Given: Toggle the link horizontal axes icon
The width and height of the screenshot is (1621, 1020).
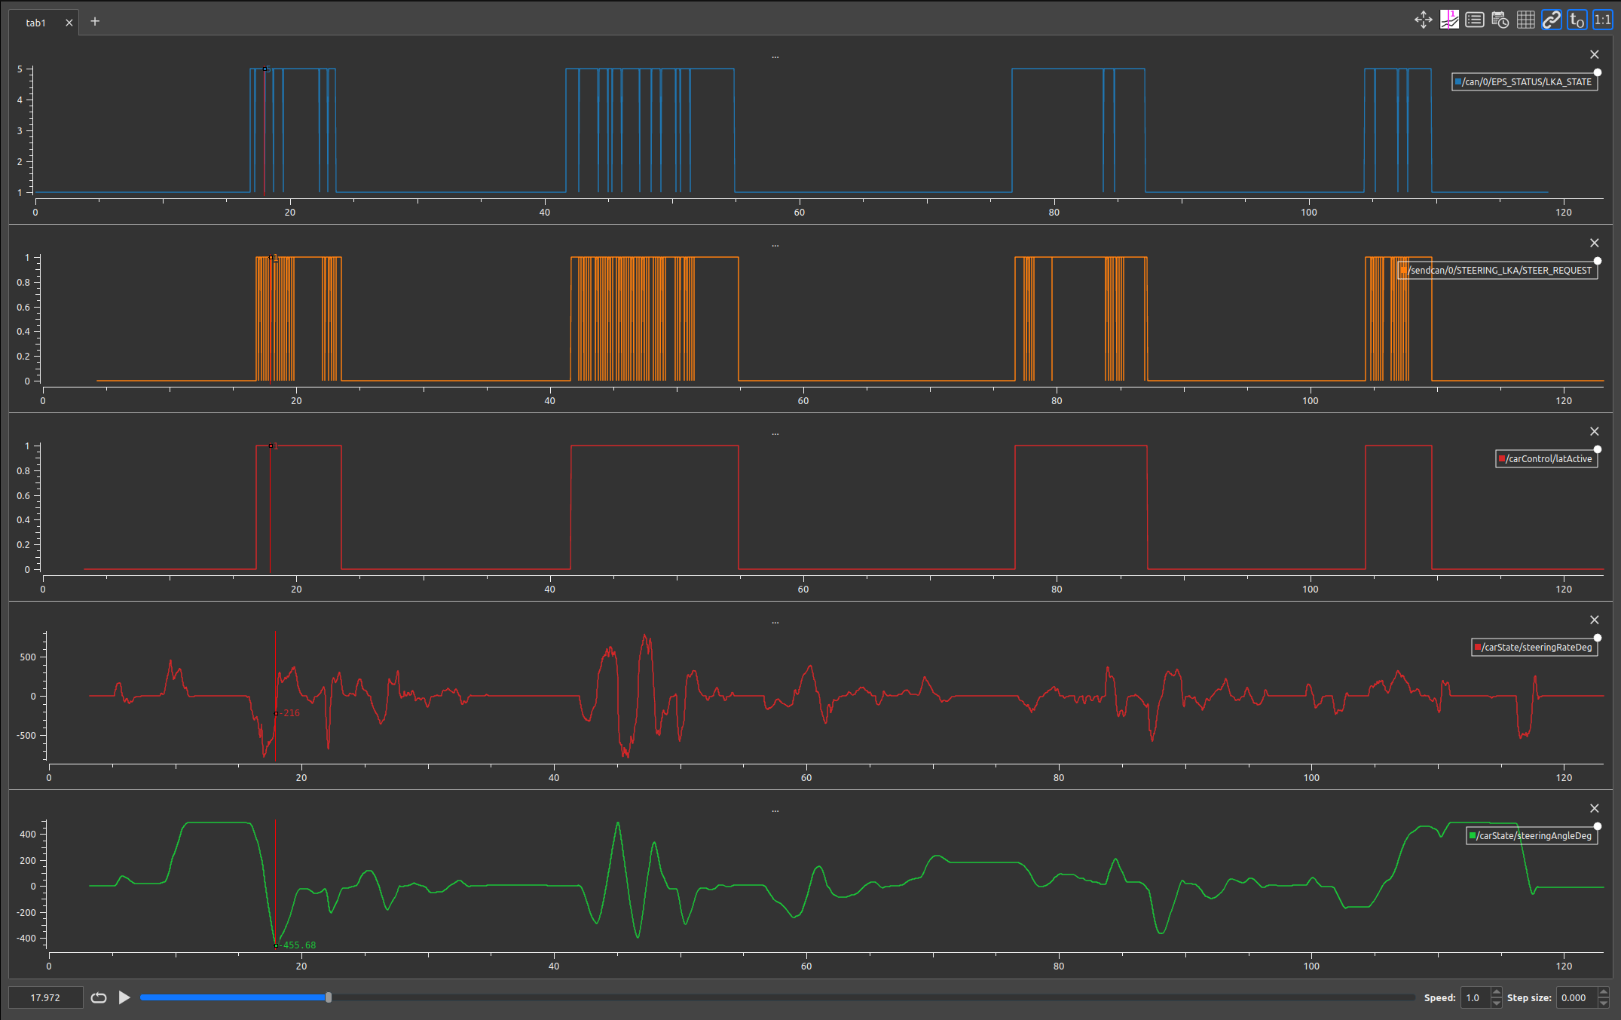Looking at the screenshot, I should pos(1551,20).
